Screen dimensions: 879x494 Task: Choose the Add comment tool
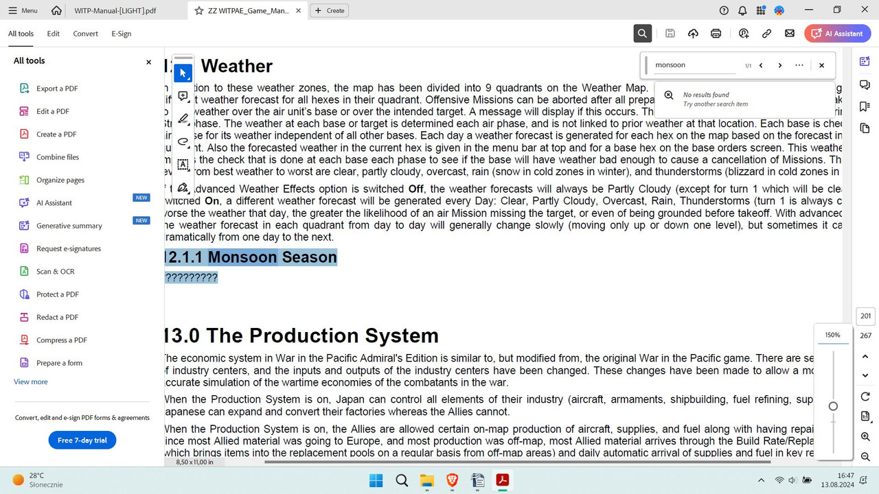(x=183, y=96)
